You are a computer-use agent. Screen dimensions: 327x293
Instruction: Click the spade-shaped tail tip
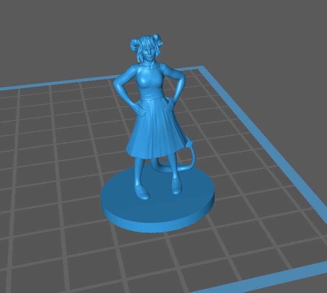189,146
